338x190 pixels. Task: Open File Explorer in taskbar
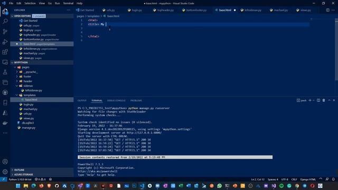click(26, 186)
